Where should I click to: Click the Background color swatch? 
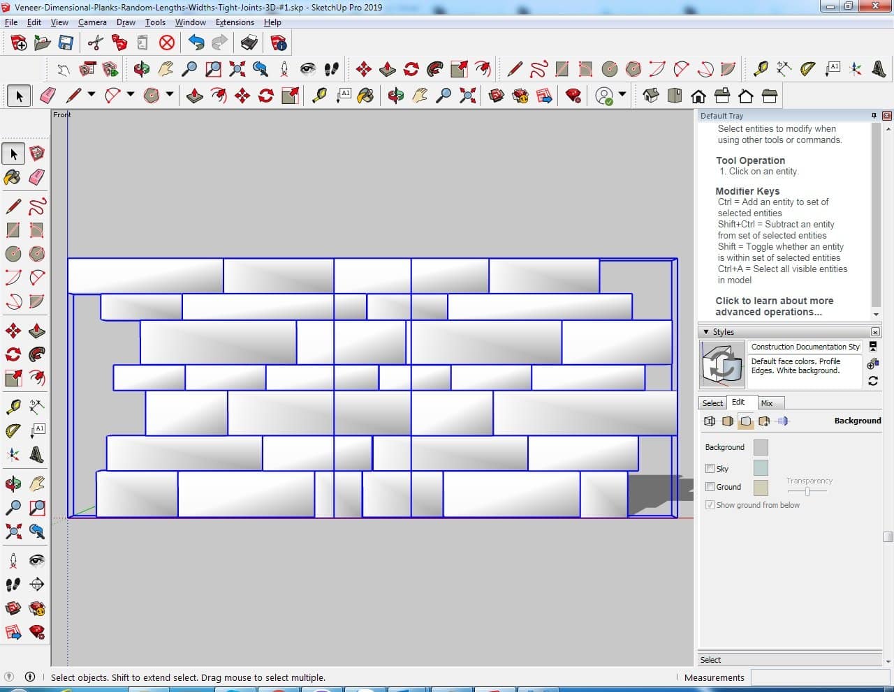(x=761, y=447)
